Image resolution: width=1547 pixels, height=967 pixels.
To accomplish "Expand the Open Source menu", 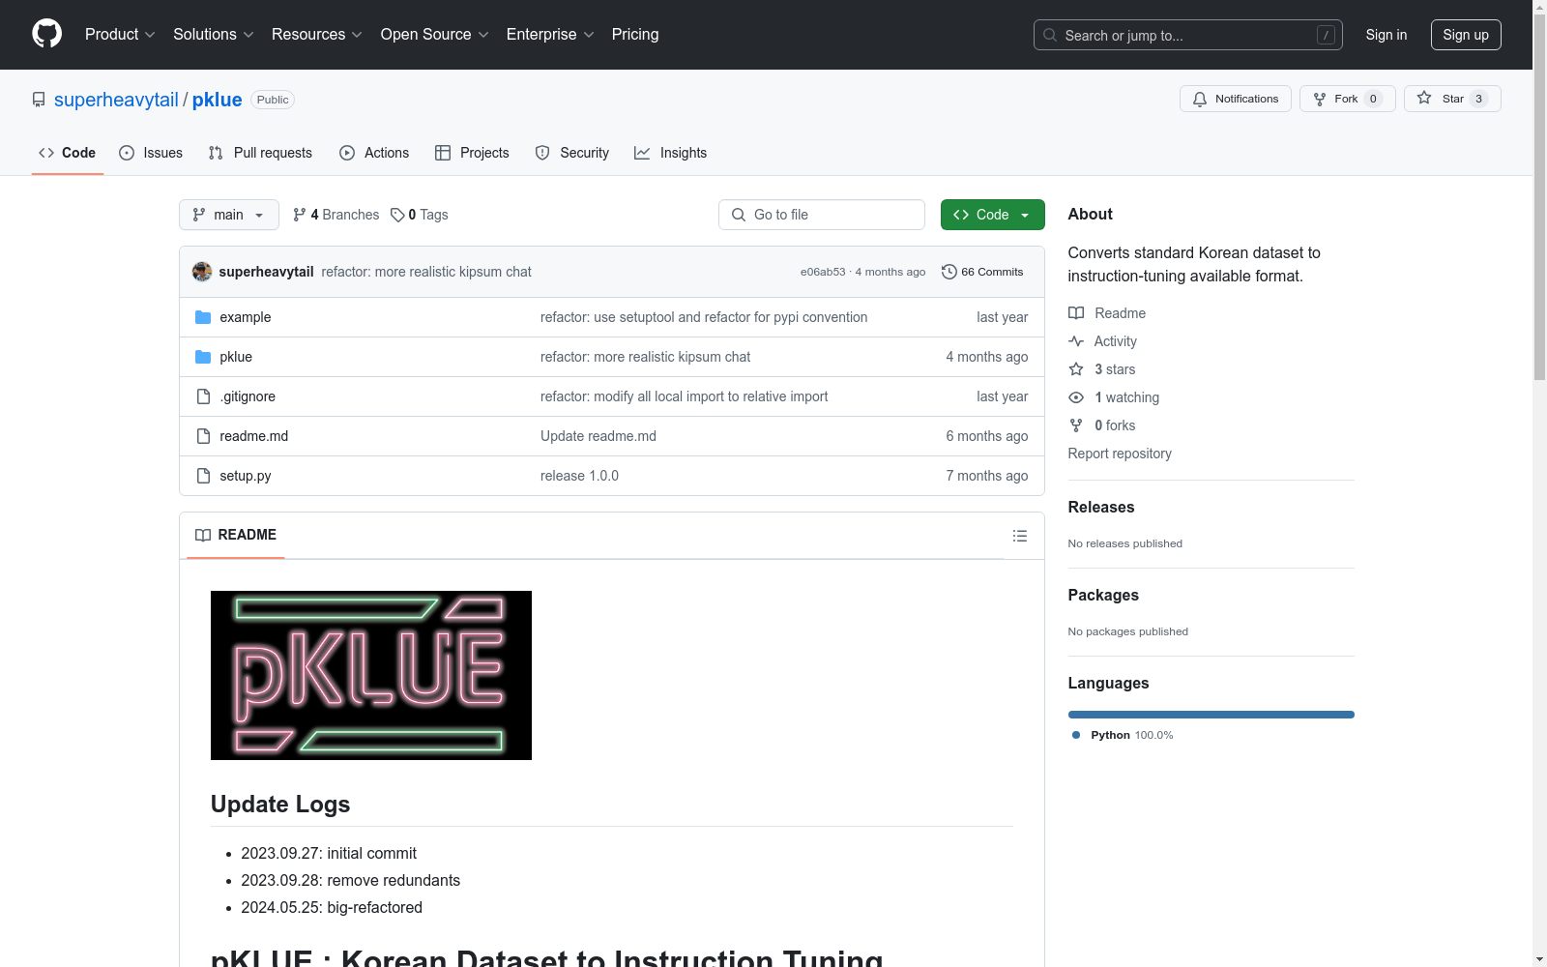I will click(x=435, y=34).
